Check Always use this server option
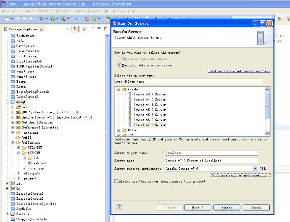This screenshot has width=290, height=222. click(x=116, y=181)
